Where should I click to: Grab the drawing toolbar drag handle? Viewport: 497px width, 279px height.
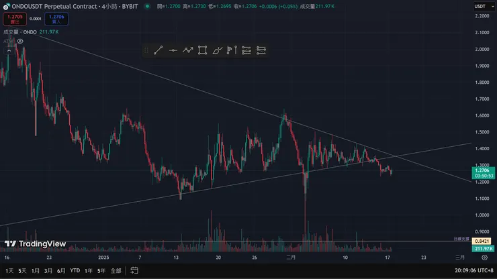pos(146,50)
